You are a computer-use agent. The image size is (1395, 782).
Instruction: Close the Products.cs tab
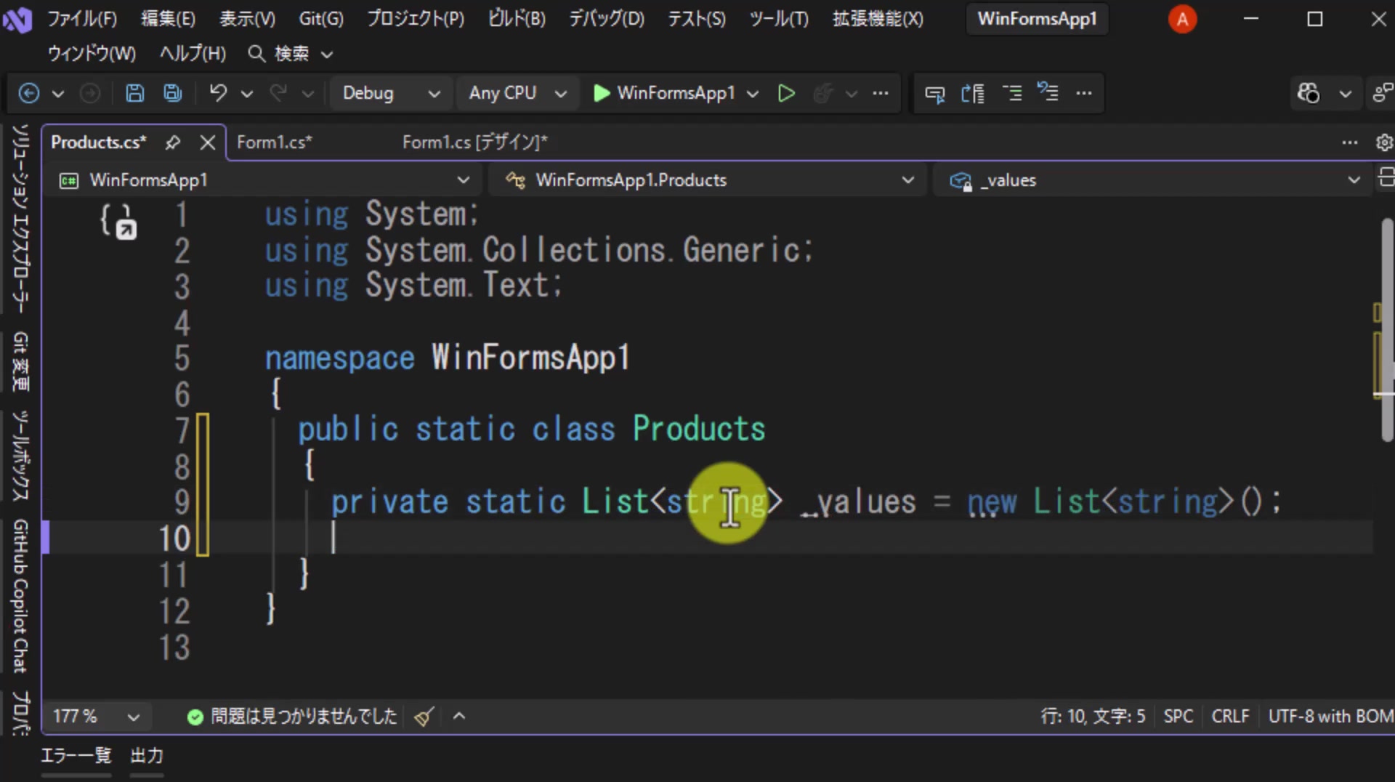click(x=208, y=142)
